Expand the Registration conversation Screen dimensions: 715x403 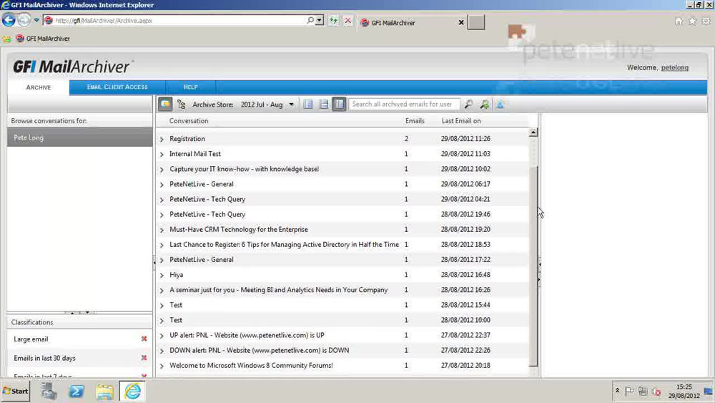(x=162, y=139)
